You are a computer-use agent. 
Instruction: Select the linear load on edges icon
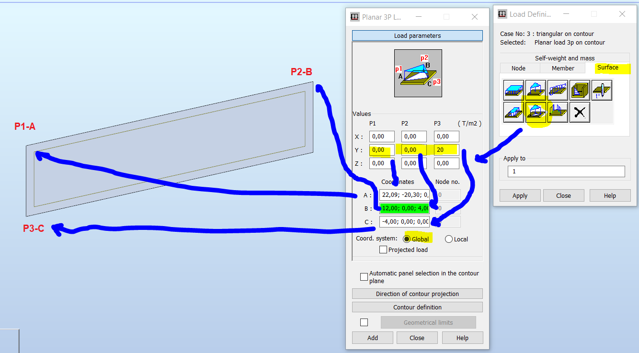(557, 90)
